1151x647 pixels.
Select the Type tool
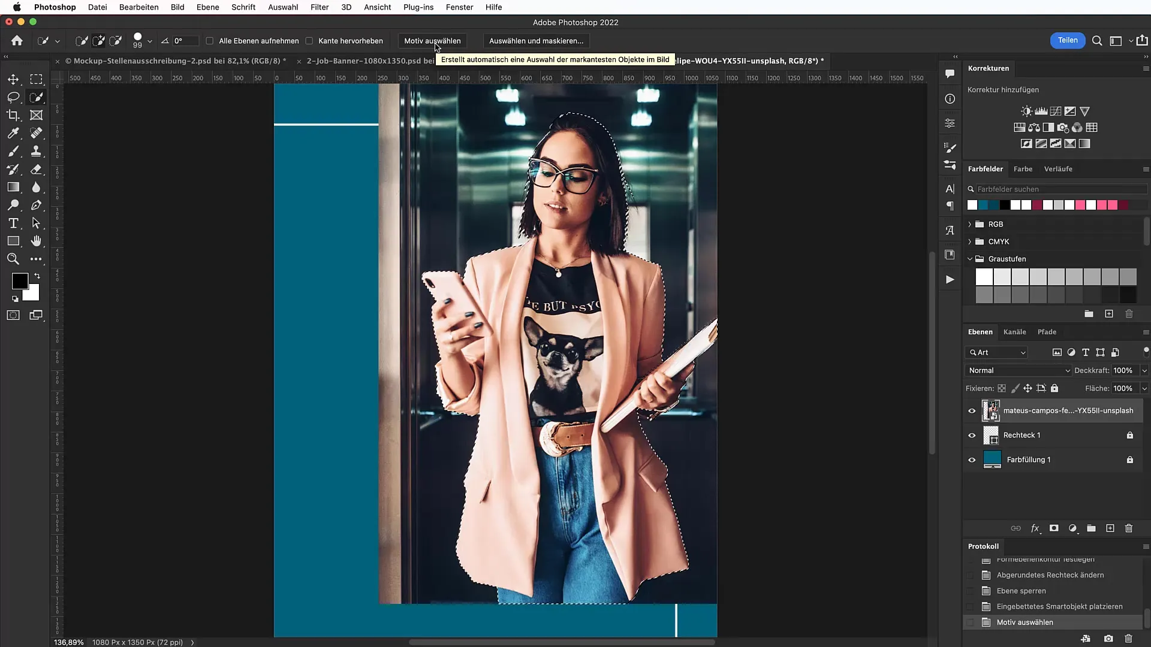13,223
